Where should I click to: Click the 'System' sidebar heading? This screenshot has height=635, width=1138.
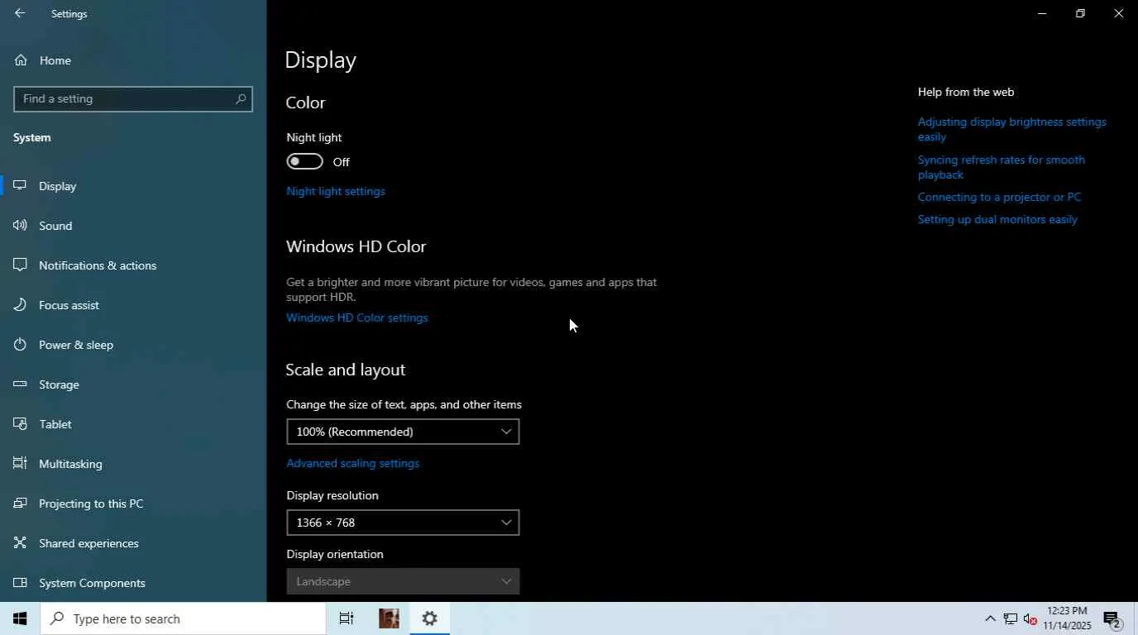[x=32, y=137]
